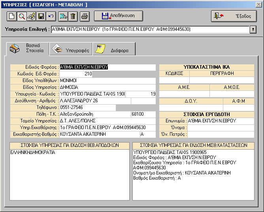Screen dimensions: 264x212
Task: Click the magnifier search icon
Action: coord(22,16)
